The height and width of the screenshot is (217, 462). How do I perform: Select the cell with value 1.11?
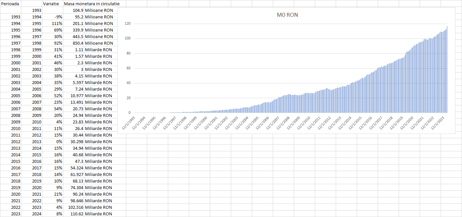[x=73, y=50]
